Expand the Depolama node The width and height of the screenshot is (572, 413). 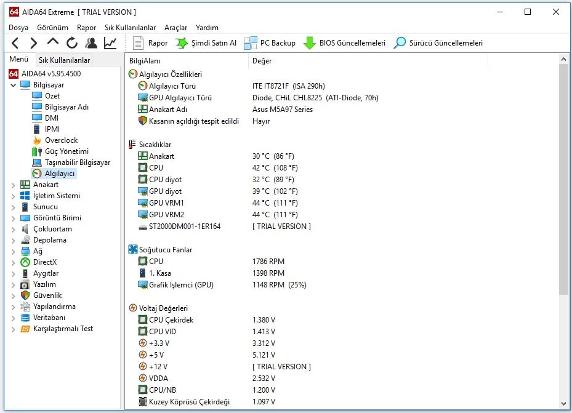point(13,240)
